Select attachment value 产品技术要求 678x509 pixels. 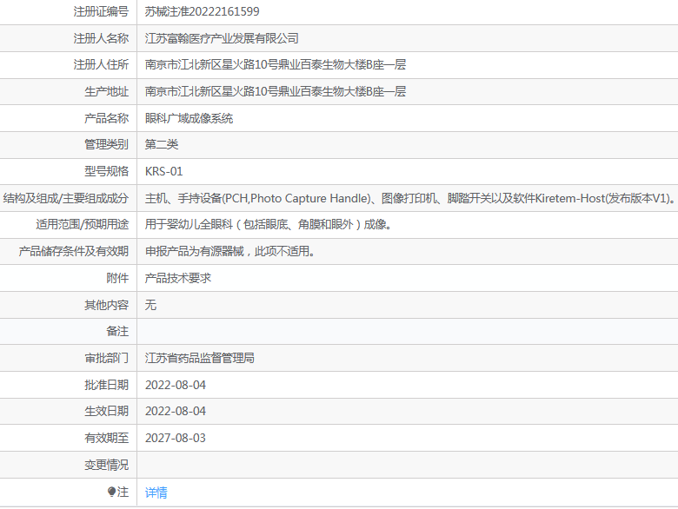coord(177,278)
